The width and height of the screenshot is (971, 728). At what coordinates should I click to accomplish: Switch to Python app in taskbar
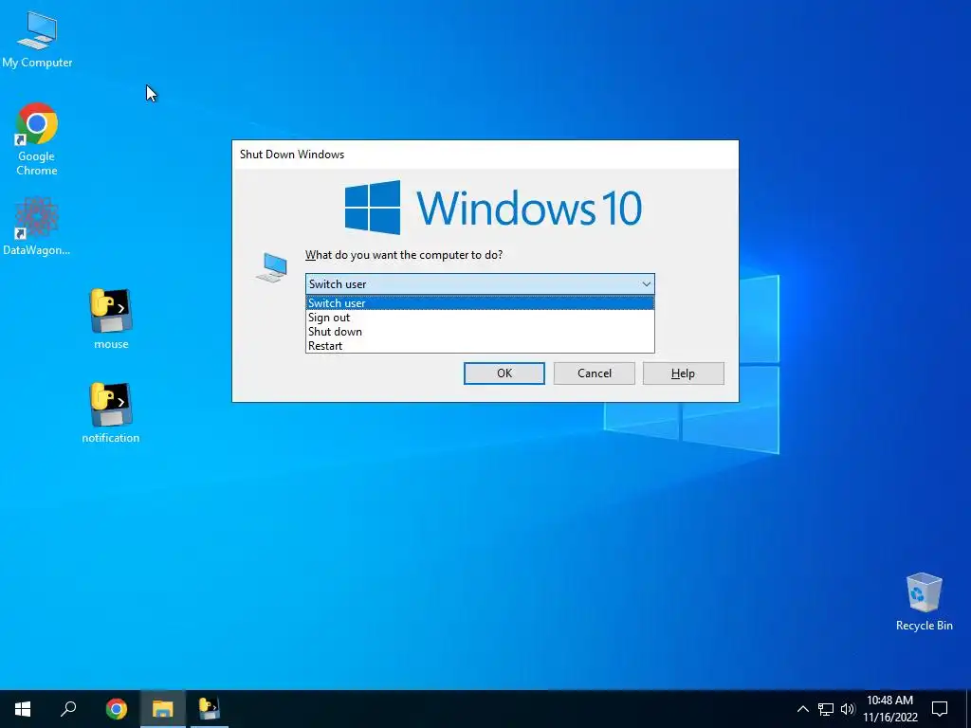(210, 709)
